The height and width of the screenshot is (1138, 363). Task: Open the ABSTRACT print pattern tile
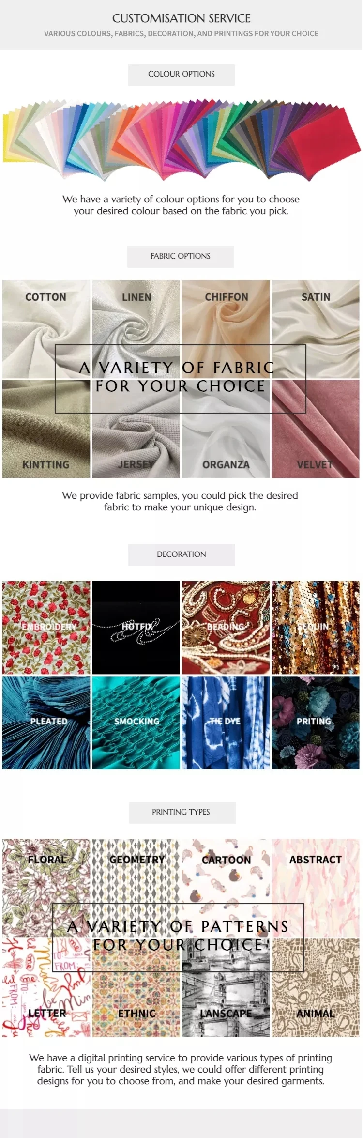(x=316, y=888)
